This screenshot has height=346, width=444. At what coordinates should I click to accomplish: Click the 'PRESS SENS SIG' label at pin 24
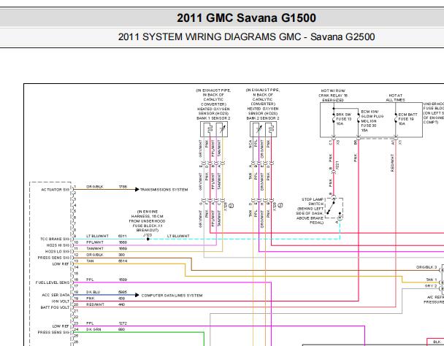click(x=53, y=332)
